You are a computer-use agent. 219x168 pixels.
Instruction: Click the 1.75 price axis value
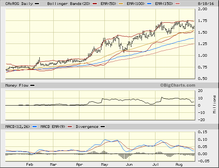202,21
